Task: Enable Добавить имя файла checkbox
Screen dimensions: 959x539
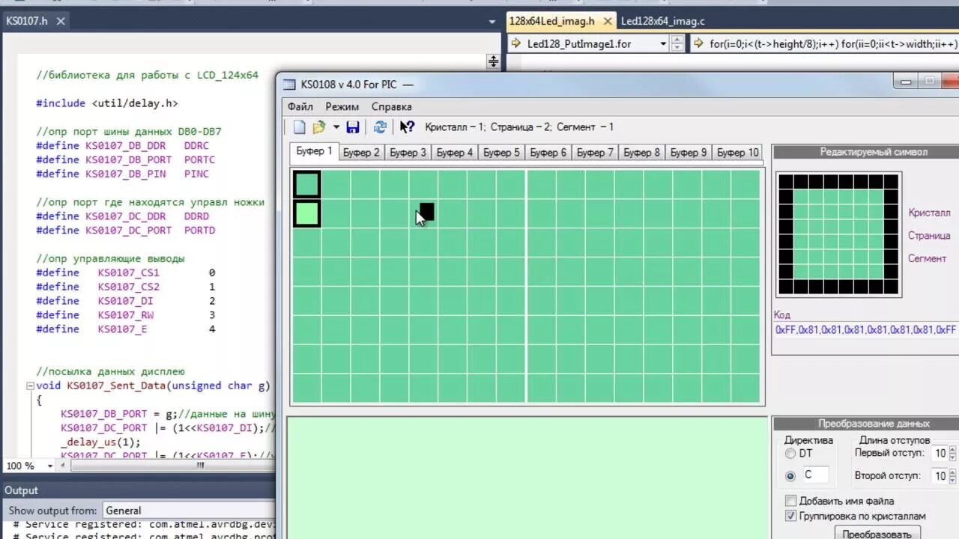Action: 790,501
